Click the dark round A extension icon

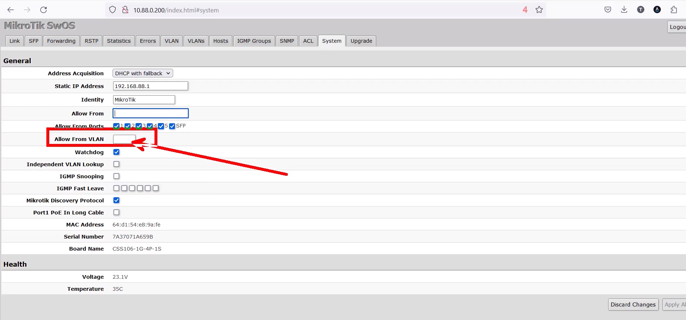click(657, 10)
